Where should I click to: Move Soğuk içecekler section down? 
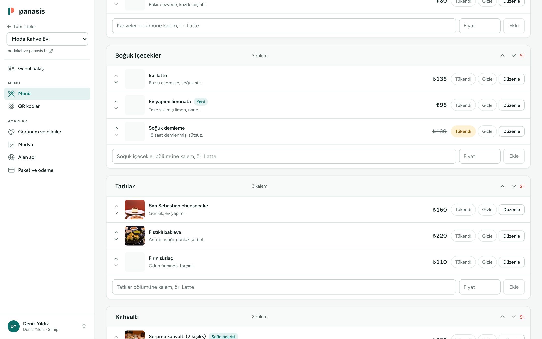[x=514, y=56]
